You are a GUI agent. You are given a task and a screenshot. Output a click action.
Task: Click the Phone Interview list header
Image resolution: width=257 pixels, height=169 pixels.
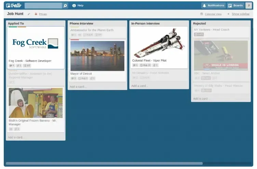click(x=81, y=23)
